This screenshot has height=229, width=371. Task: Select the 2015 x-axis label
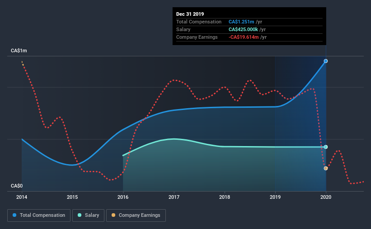click(72, 197)
